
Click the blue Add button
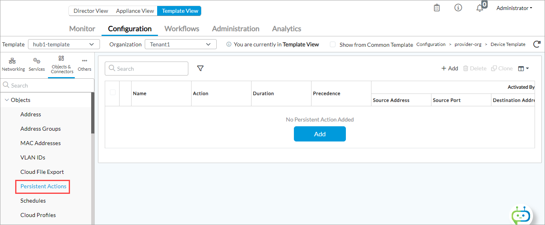[319, 134]
